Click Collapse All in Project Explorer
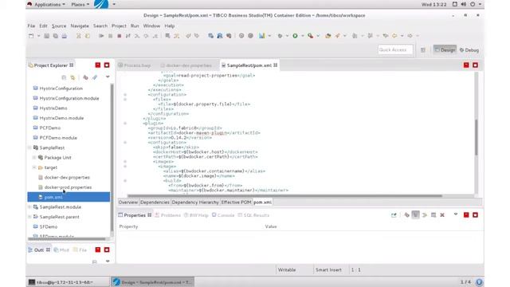510x287 pixels. pyautogui.click(x=64, y=77)
